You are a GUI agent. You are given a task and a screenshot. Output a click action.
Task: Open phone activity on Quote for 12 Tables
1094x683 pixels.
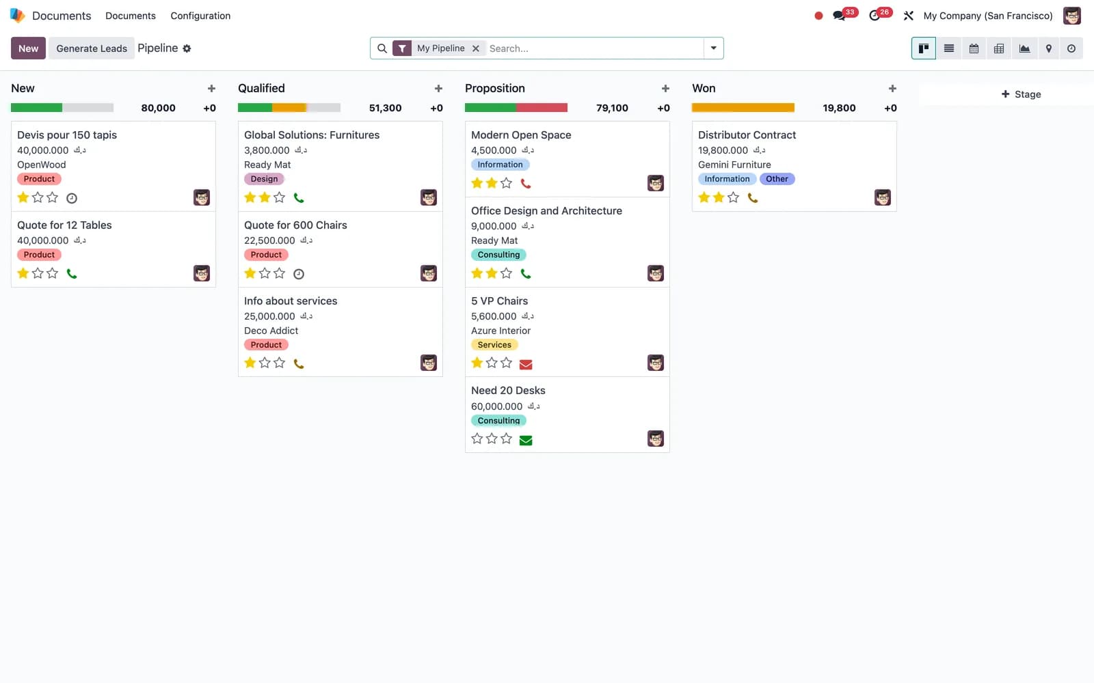click(x=72, y=274)
